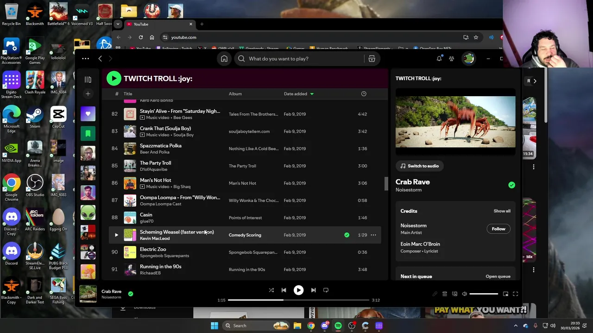Enter fullscreen mode in Spotify
Image resolution: width=593 pixels, height=333 pixels.
[x=515, y=294]
